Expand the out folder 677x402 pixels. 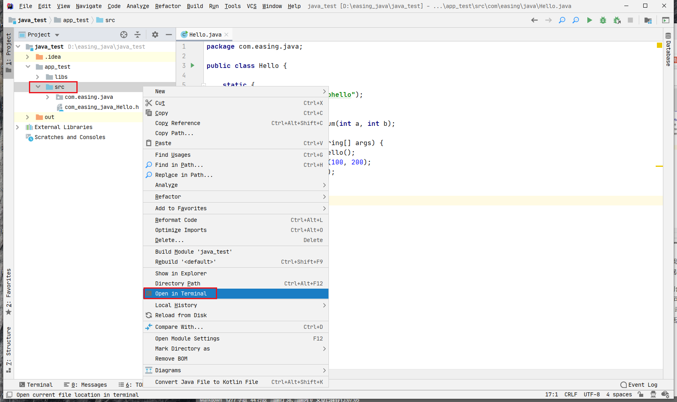[28, 117]
